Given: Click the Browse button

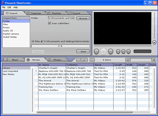Looking at the screenshot, I should (83, 18).
